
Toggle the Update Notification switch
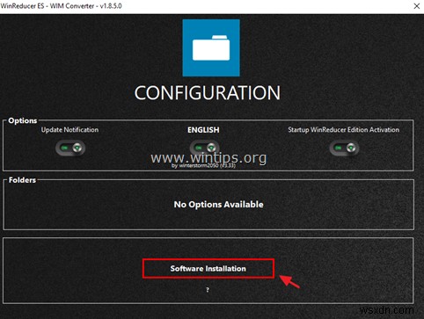(70, 148)
